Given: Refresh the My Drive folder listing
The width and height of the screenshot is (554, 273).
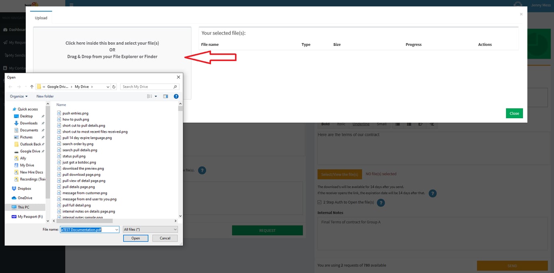Looking at the screenshot, I should point(114,87).
